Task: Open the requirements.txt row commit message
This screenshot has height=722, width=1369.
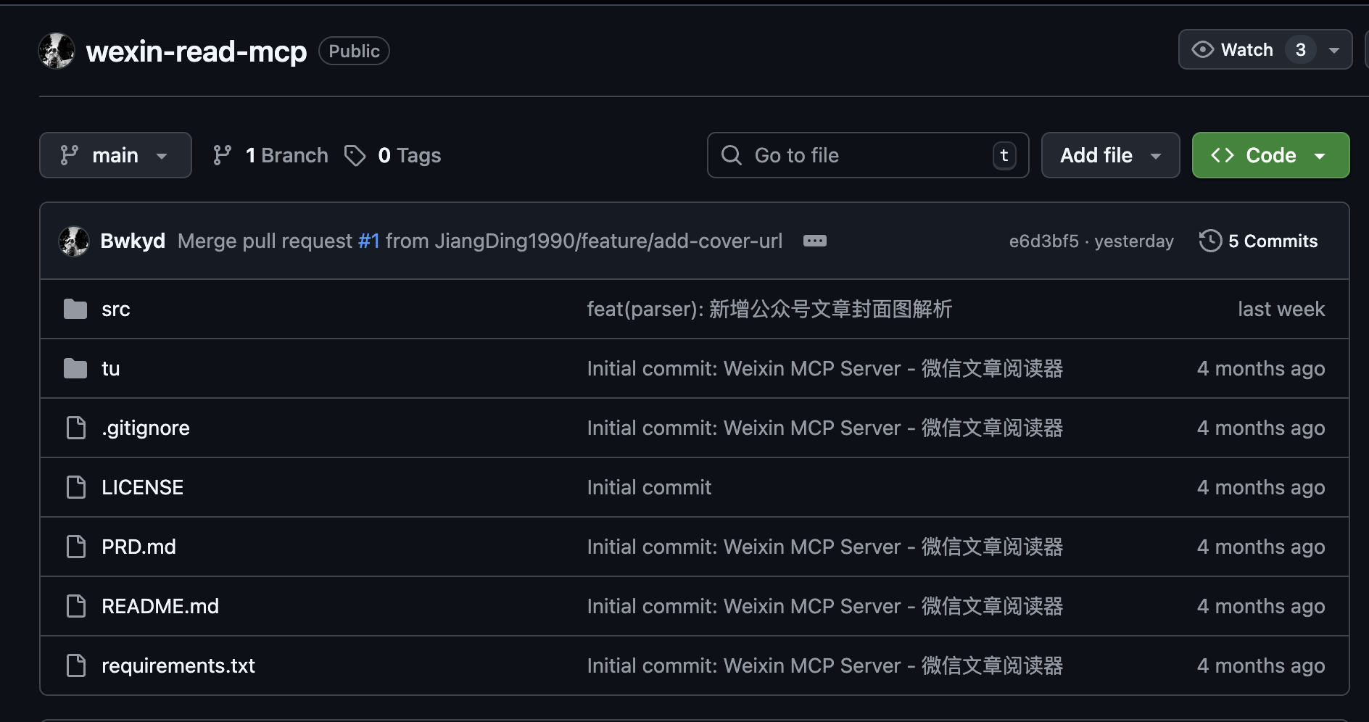Action: (825, 666)
